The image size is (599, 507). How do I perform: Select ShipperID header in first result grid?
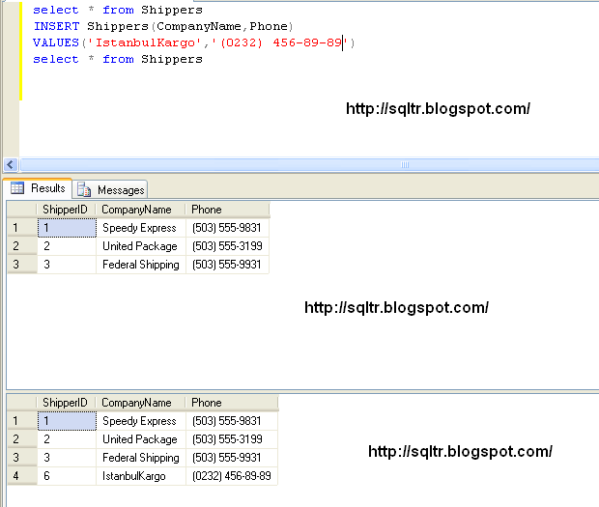click(x=66, y=210)
